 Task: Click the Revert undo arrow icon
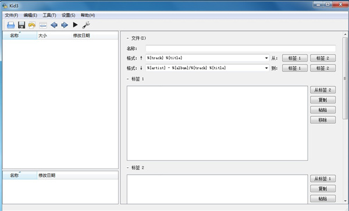(x=32, y=25)
